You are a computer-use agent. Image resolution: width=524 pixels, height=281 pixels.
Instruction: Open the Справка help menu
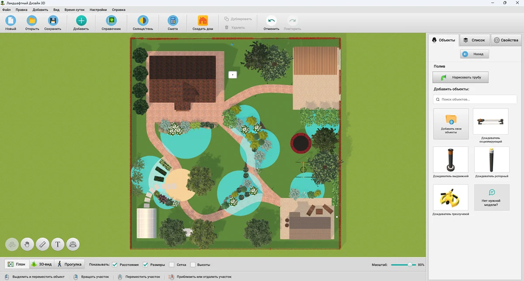pos(118,10)
